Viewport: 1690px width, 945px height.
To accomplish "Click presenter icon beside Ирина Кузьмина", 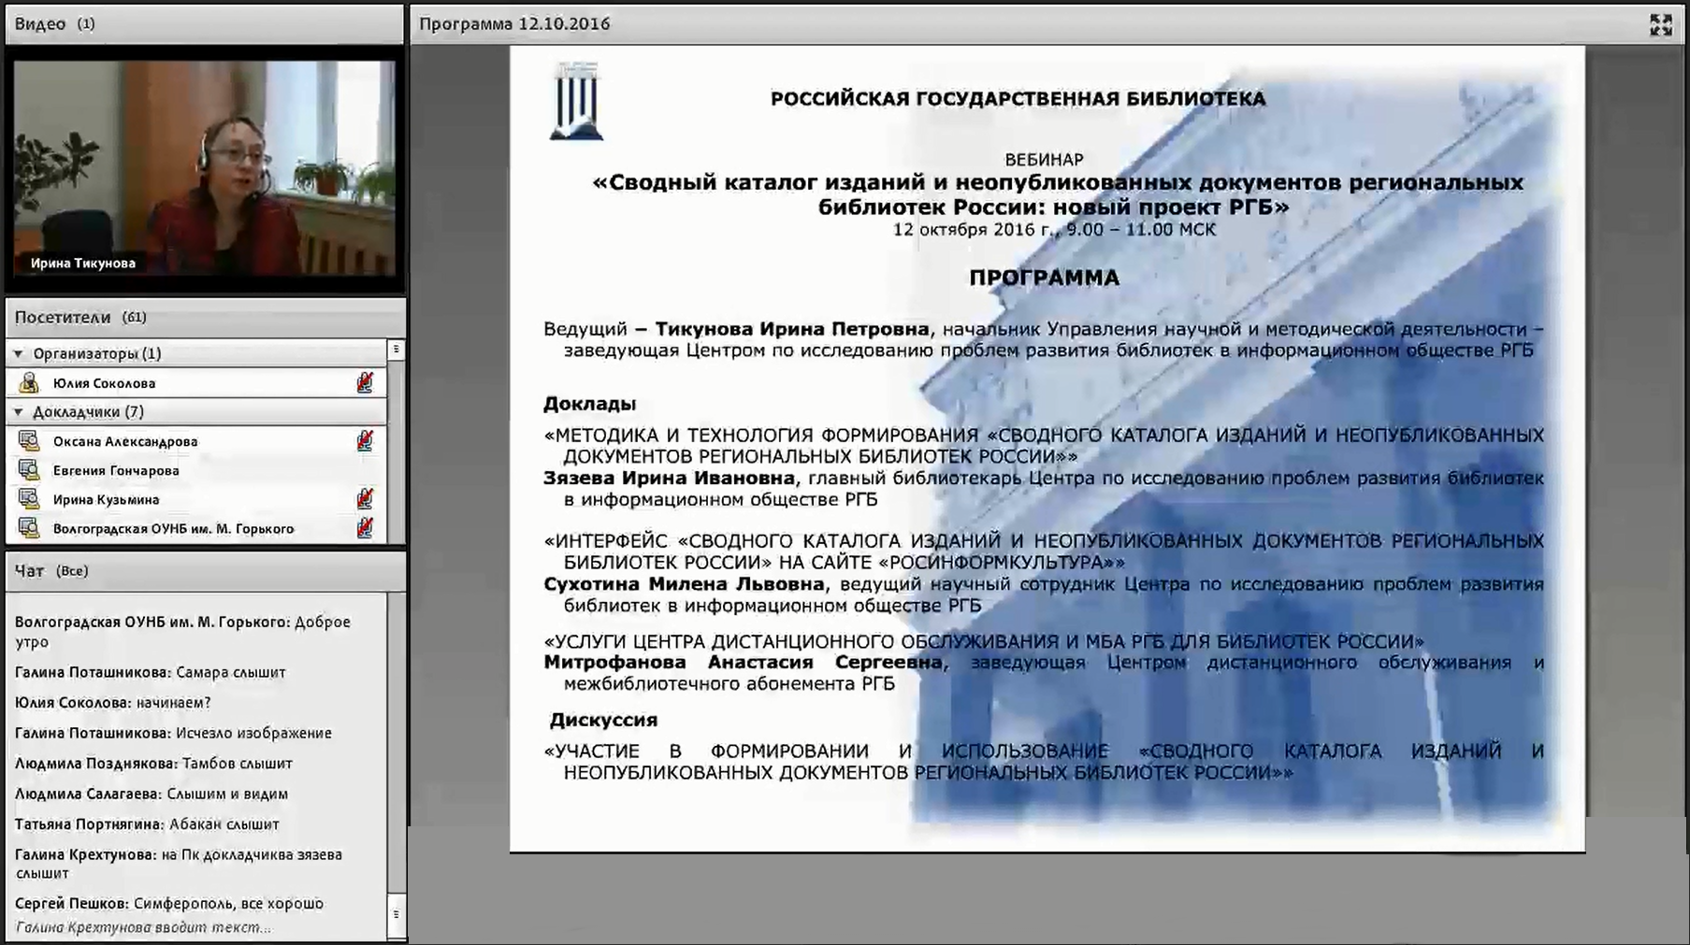I will pyautogui.click(x=29, y=499).
